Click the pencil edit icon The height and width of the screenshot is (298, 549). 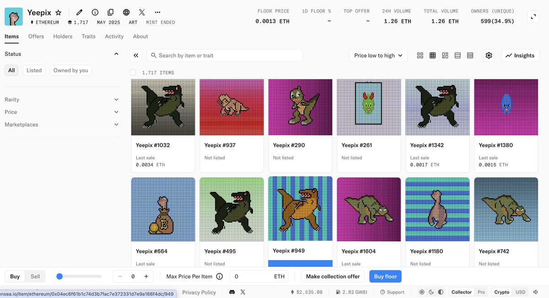79,12
